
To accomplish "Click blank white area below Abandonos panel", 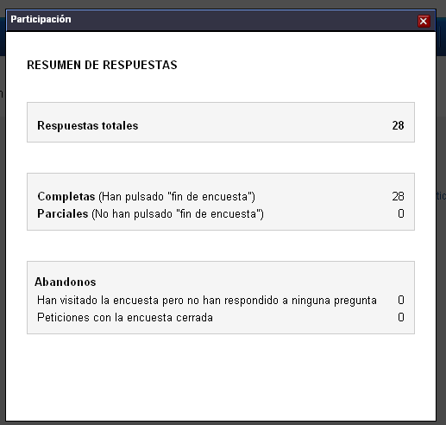I will click(x=221, y=377).
